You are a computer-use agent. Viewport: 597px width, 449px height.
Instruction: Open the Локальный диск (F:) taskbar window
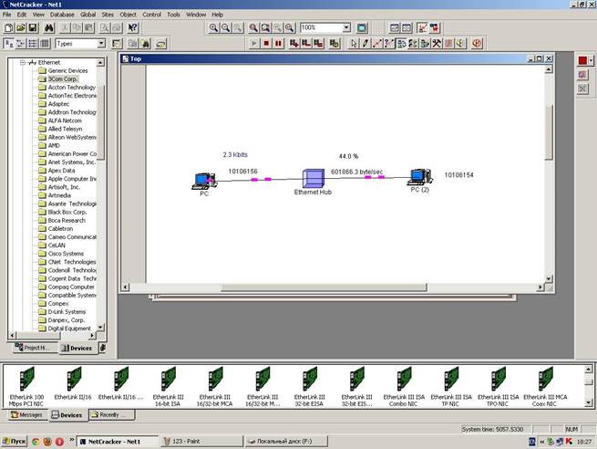pyautogui.click(x=286, y=442)
